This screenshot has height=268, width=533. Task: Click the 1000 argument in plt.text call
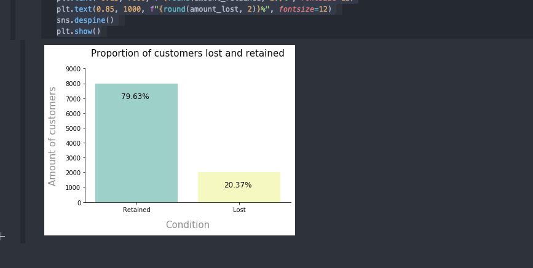(132, 9)
